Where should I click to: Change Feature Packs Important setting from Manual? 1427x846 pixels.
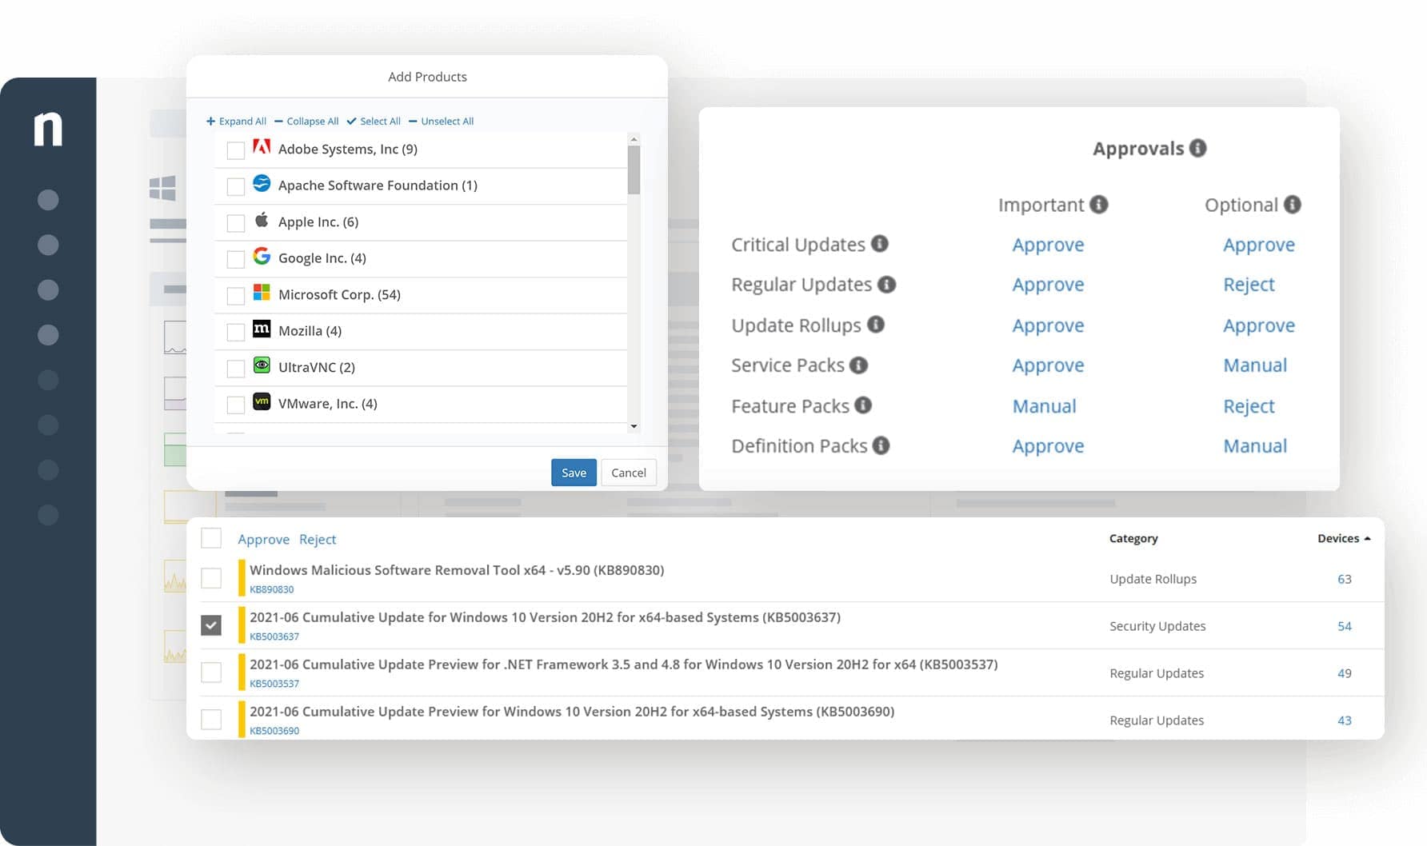click(x=1044, y=406)
